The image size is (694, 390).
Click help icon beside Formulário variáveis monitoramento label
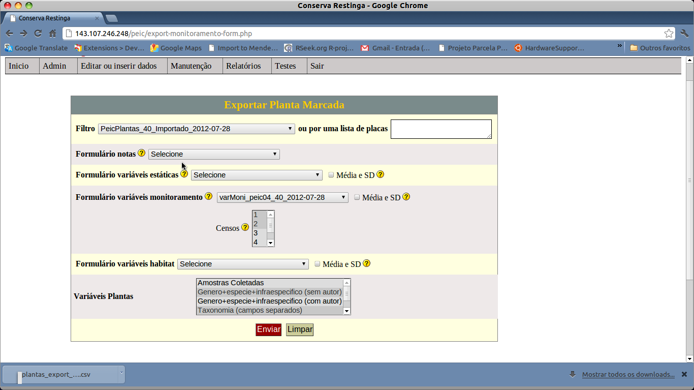[208, 196]
